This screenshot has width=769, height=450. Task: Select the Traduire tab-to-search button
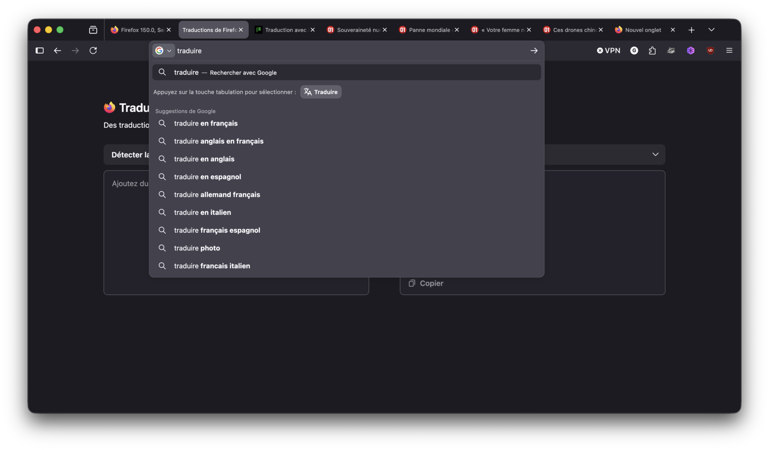pos(321,92)
